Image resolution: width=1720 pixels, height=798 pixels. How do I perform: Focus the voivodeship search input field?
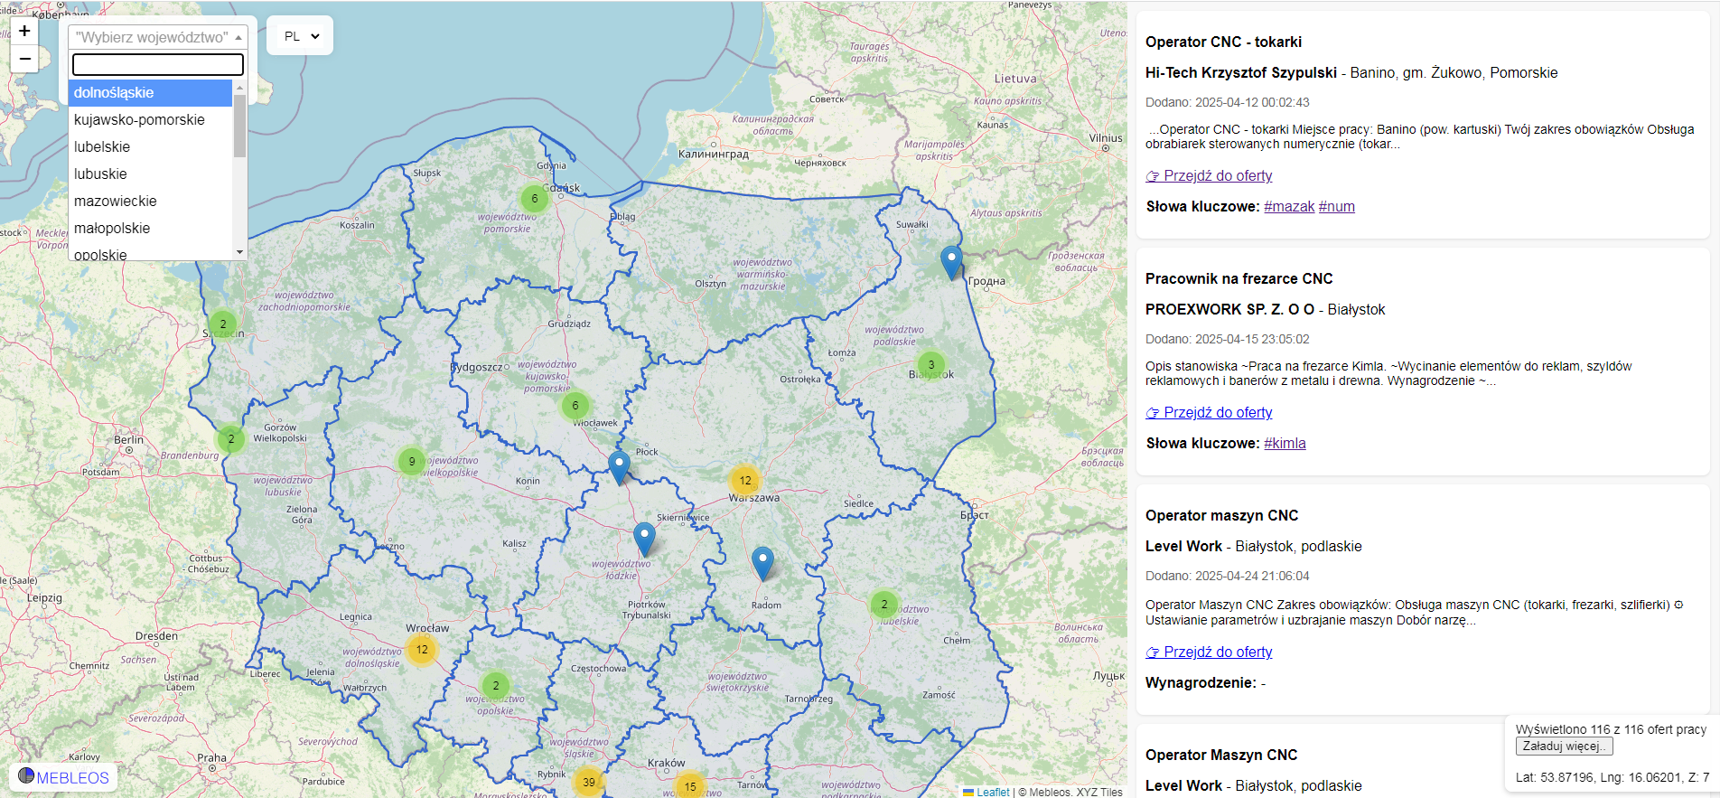(158, 64)
